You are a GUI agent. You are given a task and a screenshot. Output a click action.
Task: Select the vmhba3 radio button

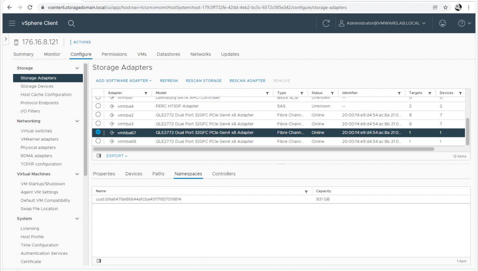[98, 123]
